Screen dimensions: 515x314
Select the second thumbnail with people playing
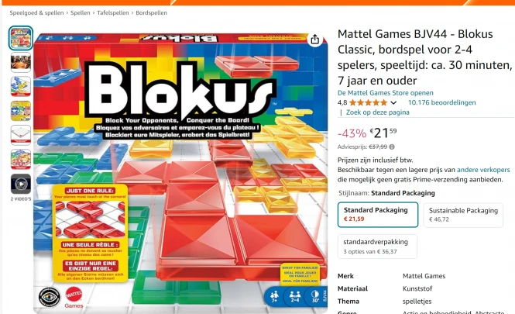21,63
